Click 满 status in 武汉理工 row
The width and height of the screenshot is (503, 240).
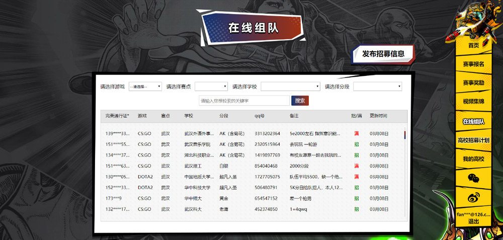pos(357,166)
